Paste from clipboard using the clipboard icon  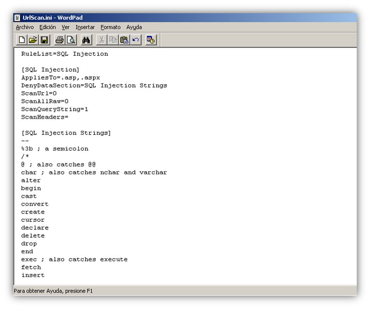[125, 40]
